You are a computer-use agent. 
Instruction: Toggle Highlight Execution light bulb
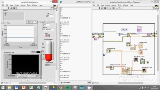[x=110, y=8]
